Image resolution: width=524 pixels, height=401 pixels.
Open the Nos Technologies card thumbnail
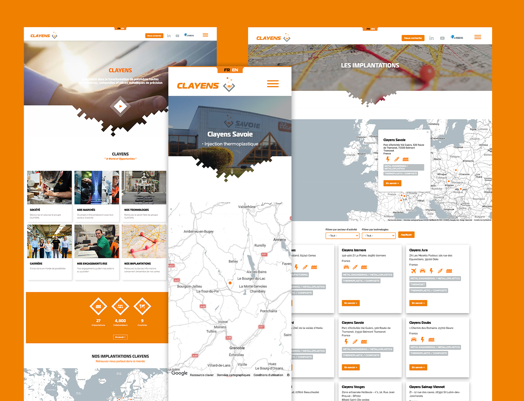pos(144,188)
